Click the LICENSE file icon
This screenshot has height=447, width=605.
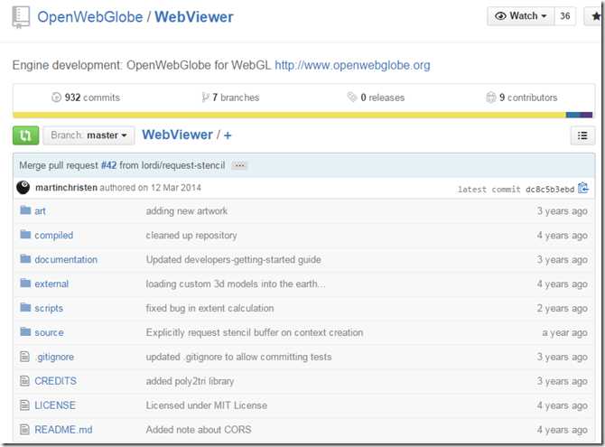coord(24,405)
